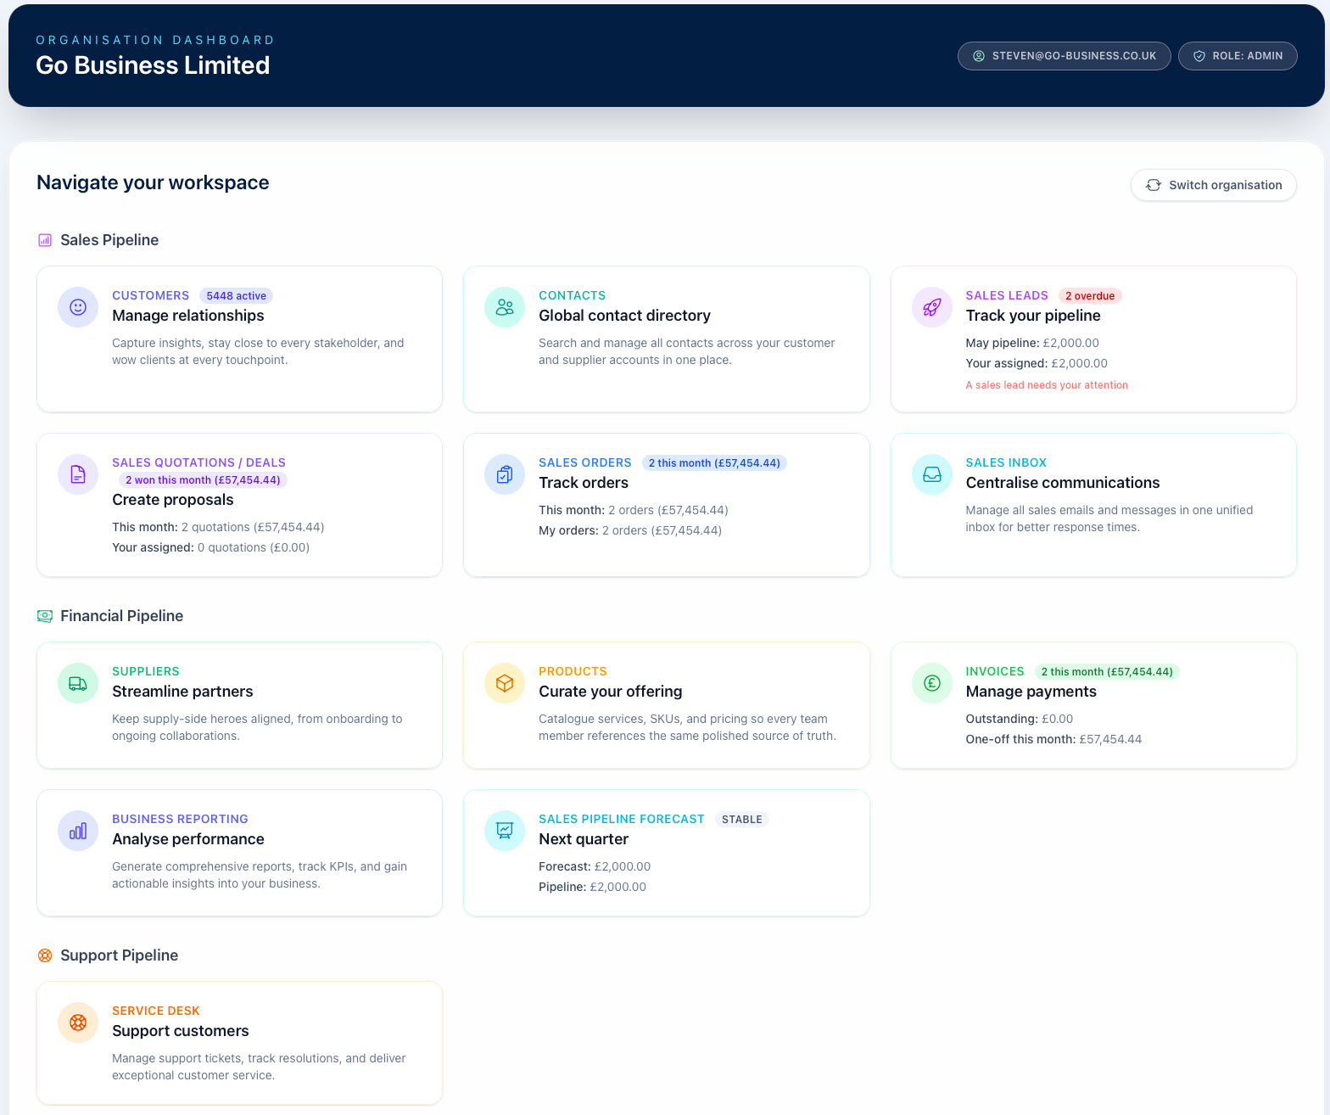The image size is (1330, 1115).
Task: Click the refresh icon in Switch organisation
Action: point(1154,185)
